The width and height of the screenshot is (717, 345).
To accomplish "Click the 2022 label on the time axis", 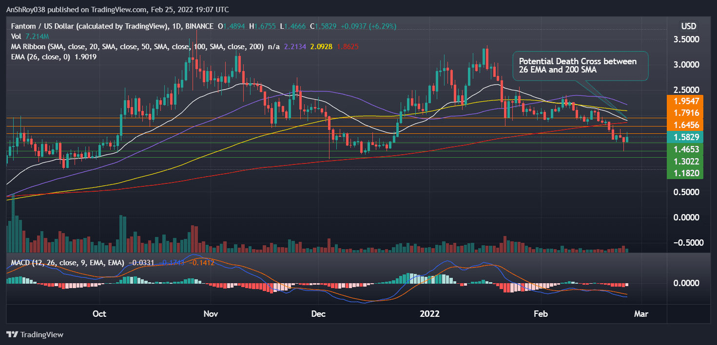I will pos(429,314).
